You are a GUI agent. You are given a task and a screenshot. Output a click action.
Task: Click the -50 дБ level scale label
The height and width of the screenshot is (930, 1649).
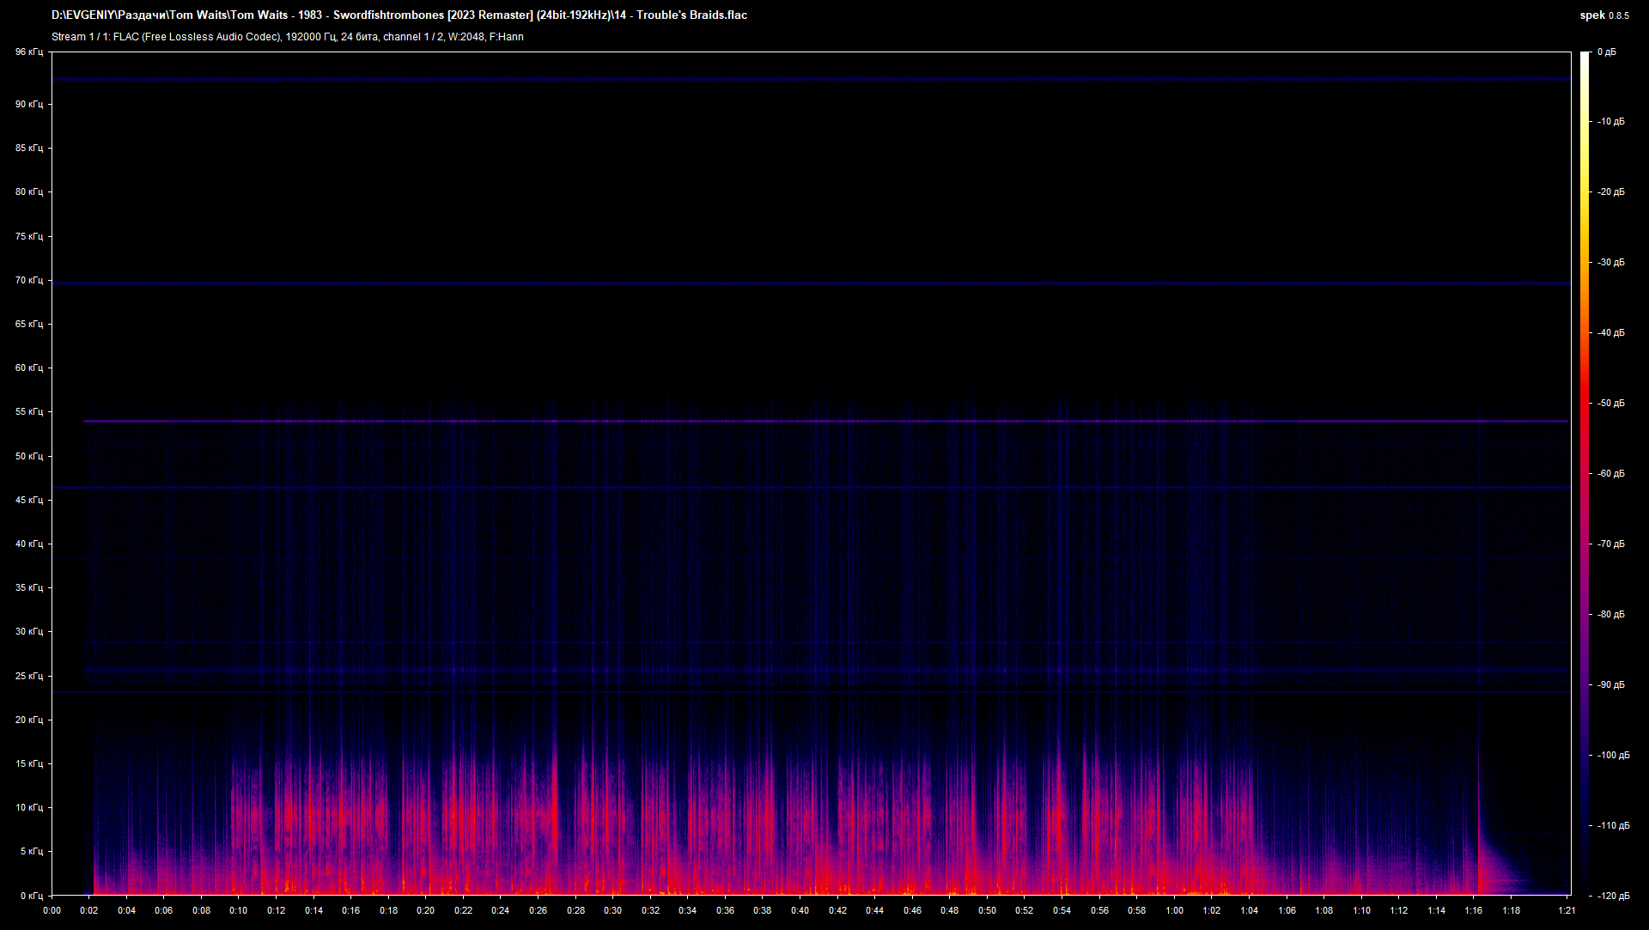[1611, 404]
